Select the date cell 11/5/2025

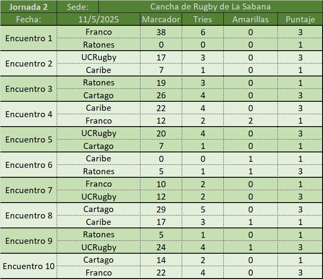98,19
